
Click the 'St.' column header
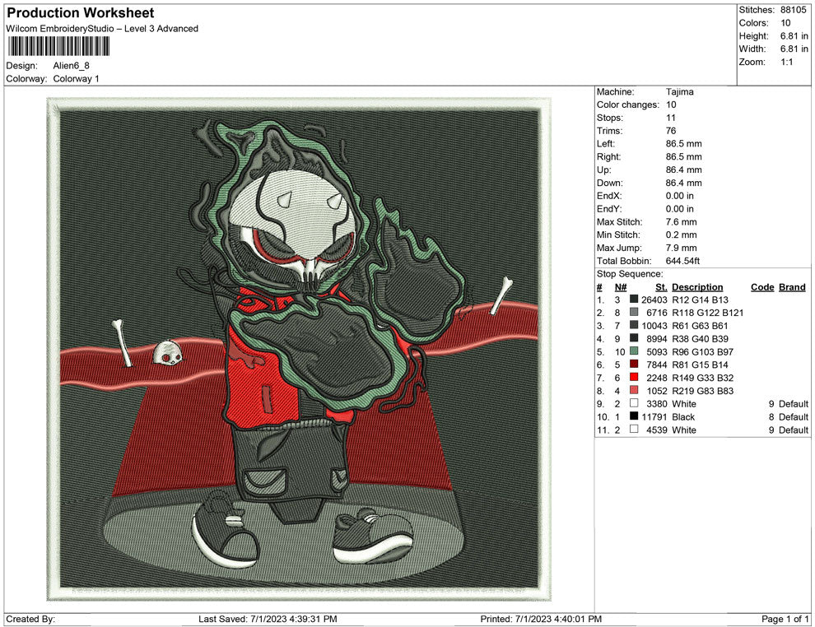[660, 287]
